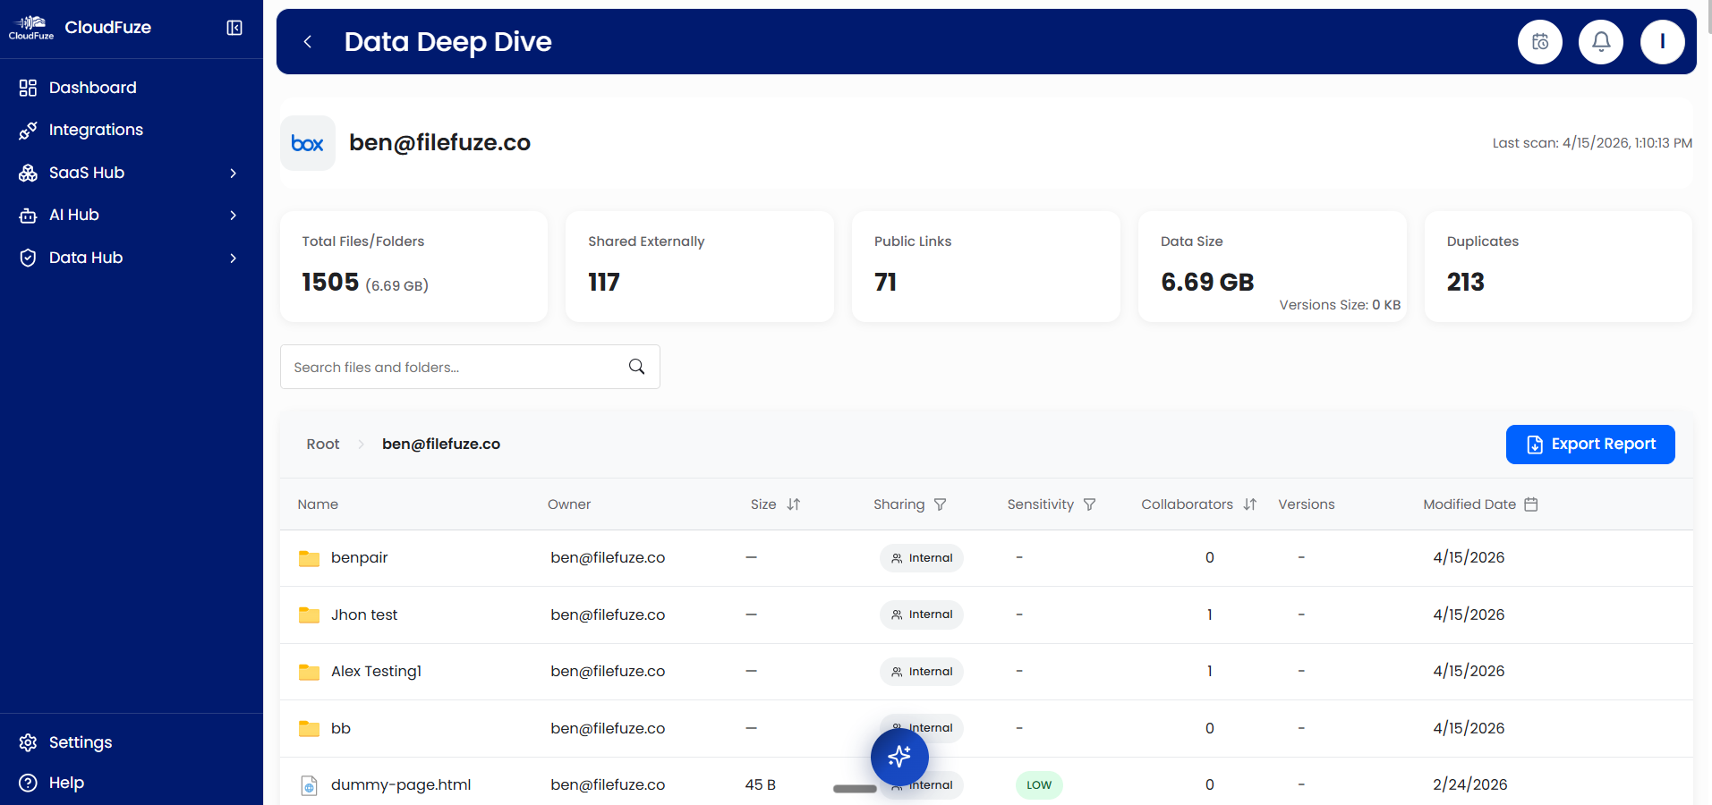The image size is (1712, 805).
Task: Select Dashboard in the sidebar
Action: pyautogui.click(x=93, y=87)
